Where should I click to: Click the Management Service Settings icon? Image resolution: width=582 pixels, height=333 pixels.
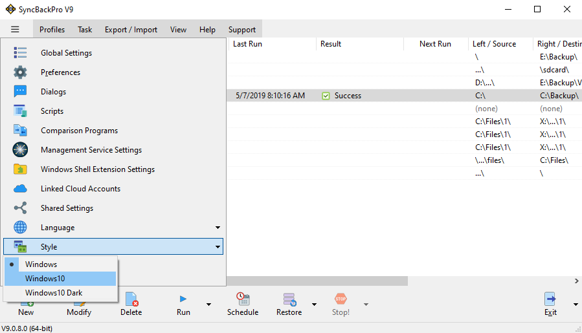(20, 149)
